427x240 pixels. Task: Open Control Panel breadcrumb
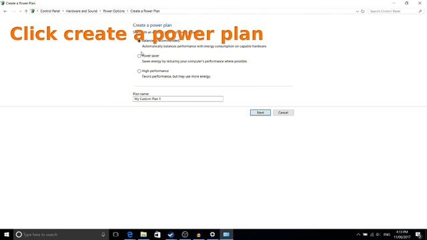[x=50, y=11]
